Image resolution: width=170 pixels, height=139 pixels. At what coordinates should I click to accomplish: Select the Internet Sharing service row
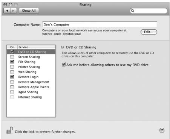pyautogui.click(x=31, y=97)
